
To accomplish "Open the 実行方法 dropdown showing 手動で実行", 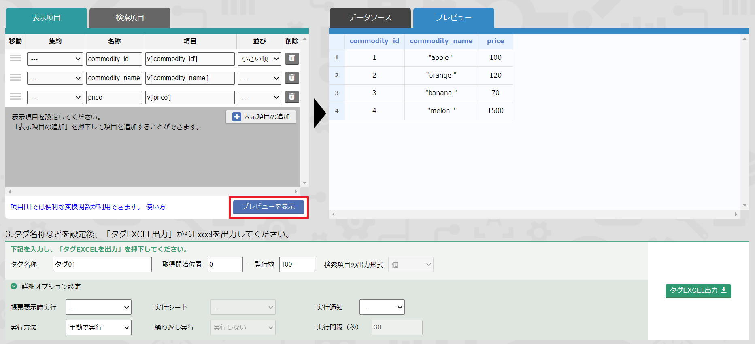I will [99, 327].
